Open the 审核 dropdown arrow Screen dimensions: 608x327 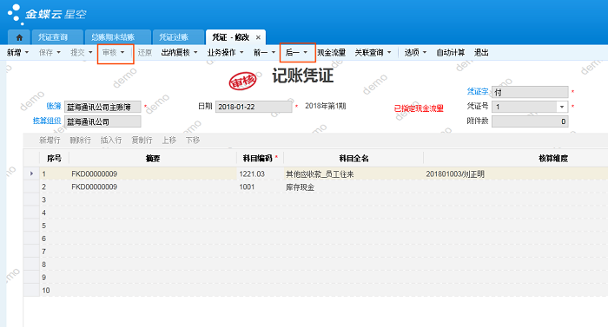pyautogui.click(x=122, y=52)
